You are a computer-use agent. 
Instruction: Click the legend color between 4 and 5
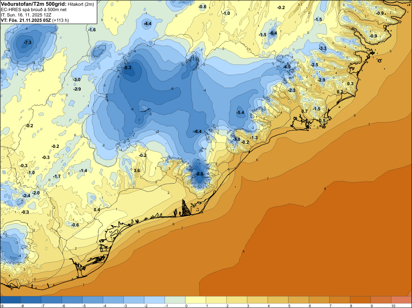click(278, 300)
